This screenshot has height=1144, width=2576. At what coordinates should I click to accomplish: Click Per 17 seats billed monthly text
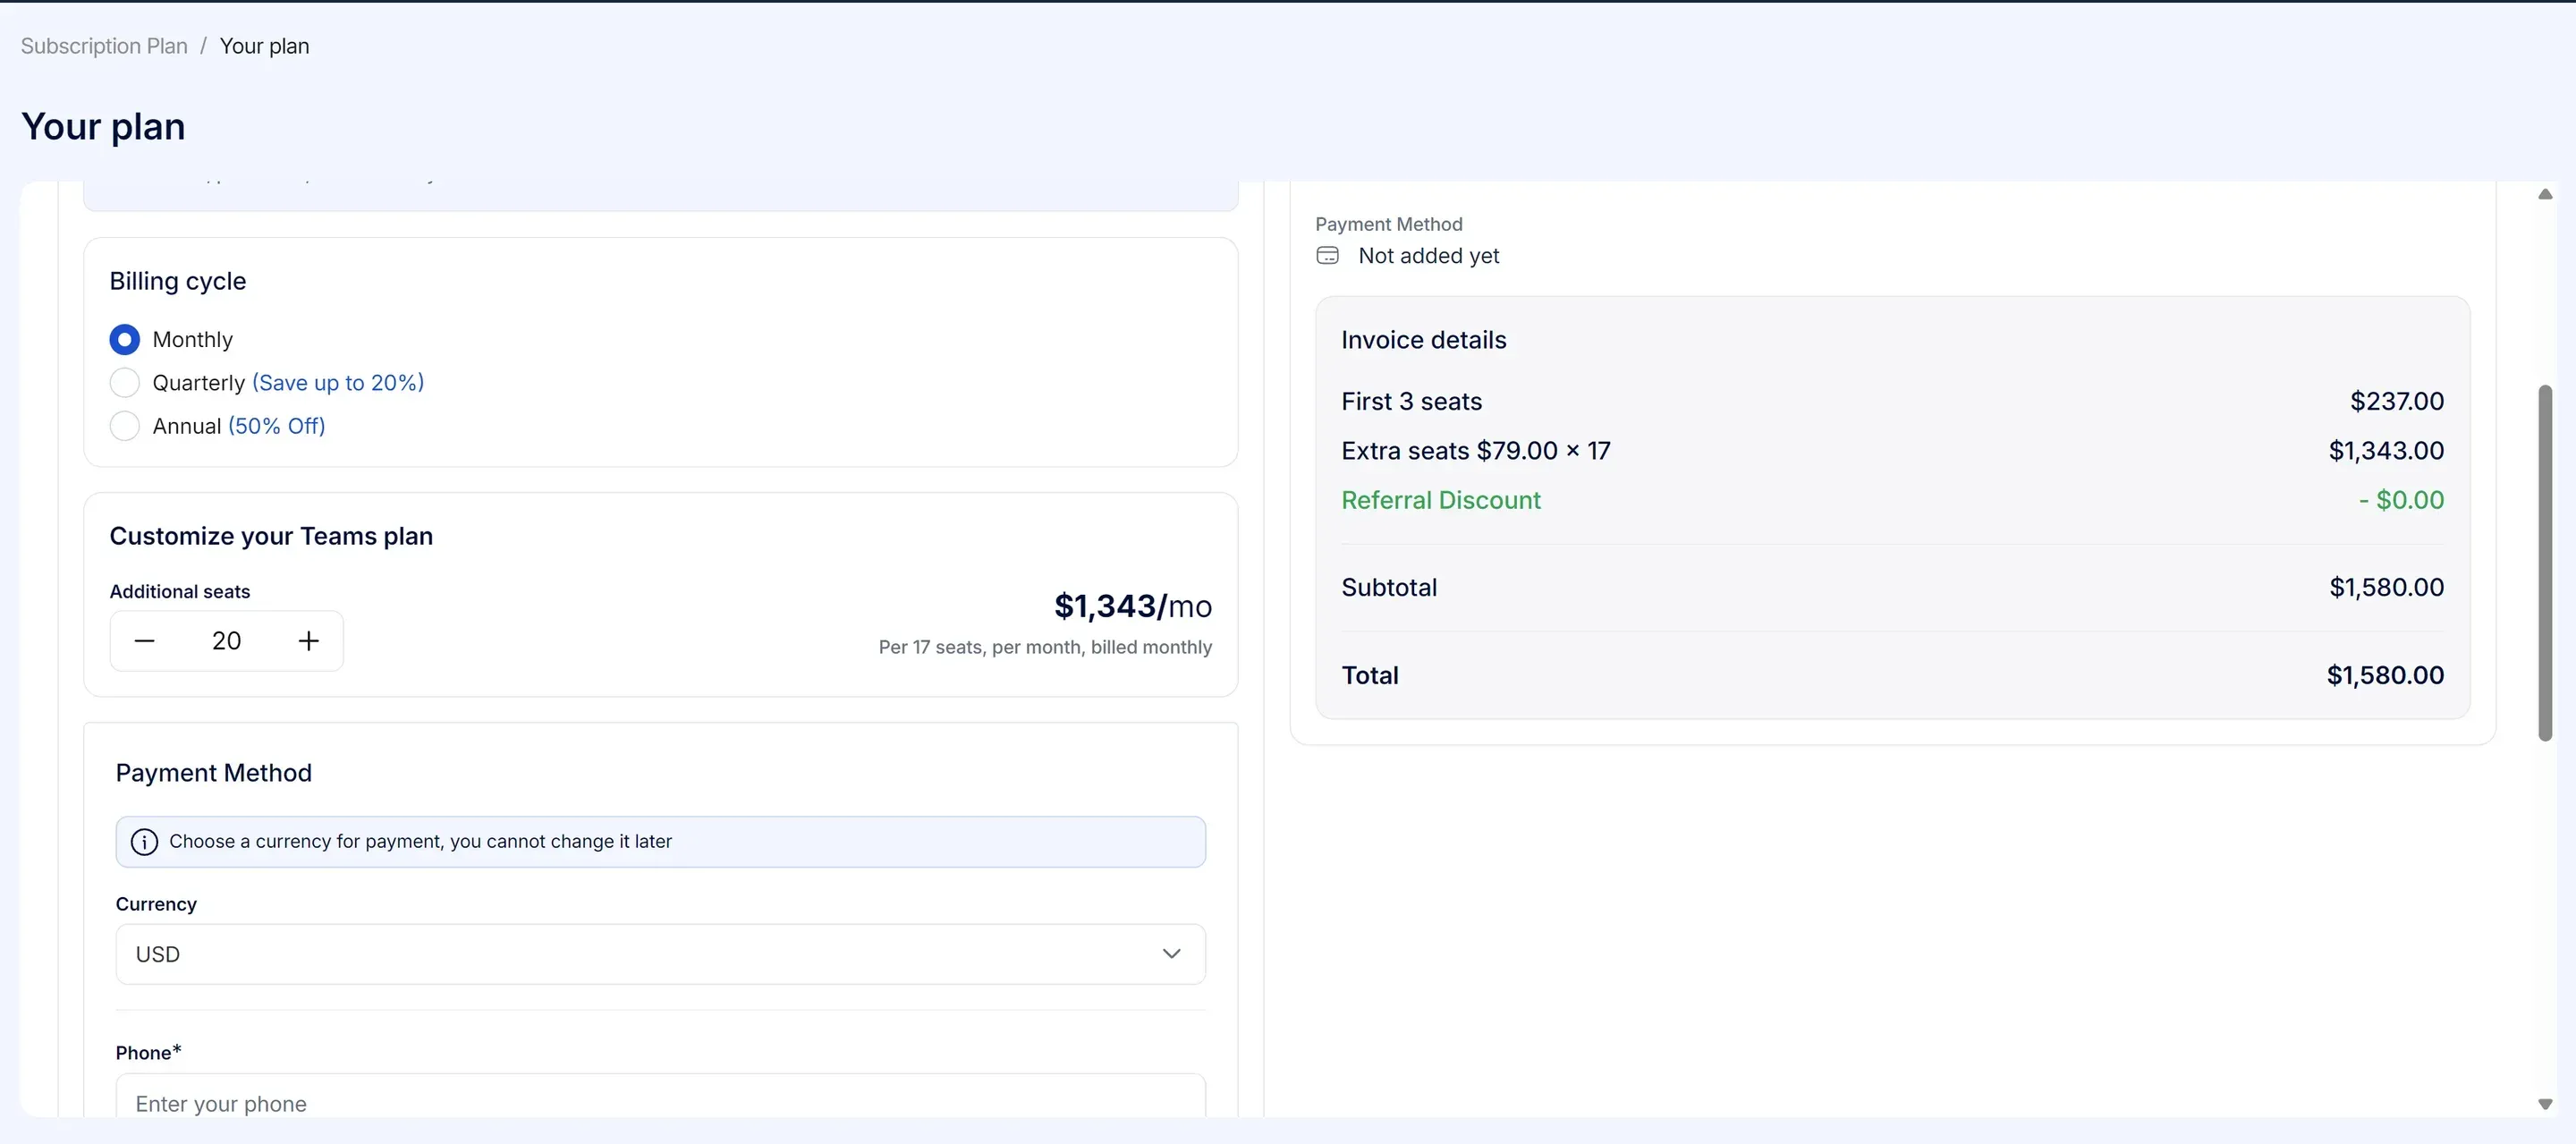click(1045, 647)
